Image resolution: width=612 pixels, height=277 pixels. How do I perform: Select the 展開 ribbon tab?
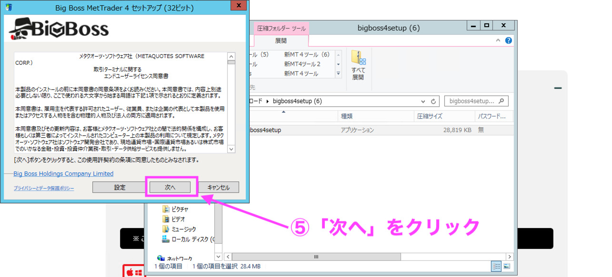[x=281, y=40]
